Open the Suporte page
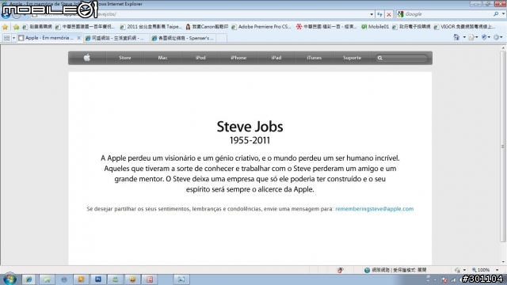The height and width of the screenshot is (285, 507). pos(352,58)
